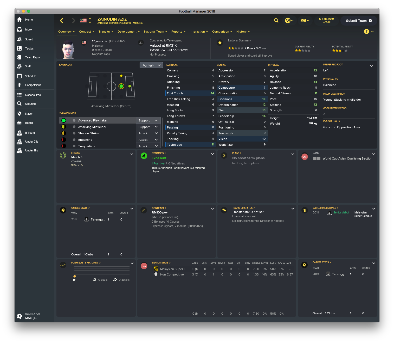Viewport: 394px width, 343px height.
Task: Click the Schedule calendar icon
Action: coord(19,76)
